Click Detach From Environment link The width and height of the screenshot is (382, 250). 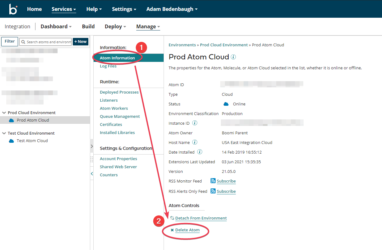[x=201, y=218]
